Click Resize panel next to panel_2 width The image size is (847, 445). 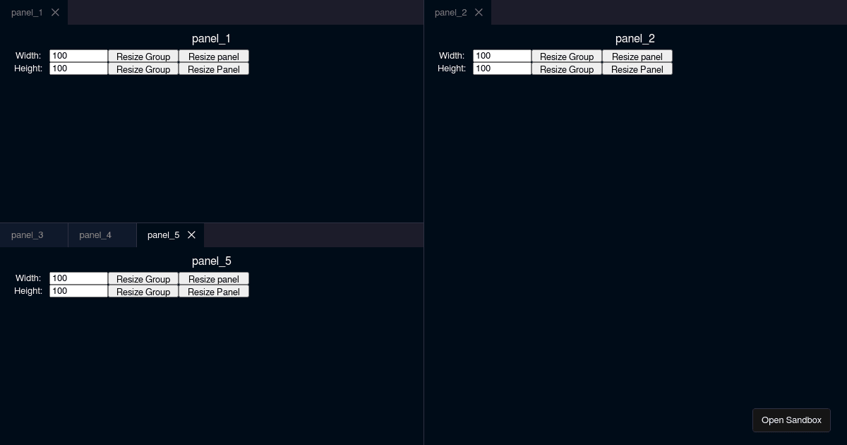coord(637,57)
